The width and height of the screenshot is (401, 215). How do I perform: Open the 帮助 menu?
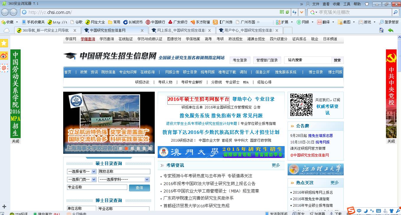(x=357, y=4)
